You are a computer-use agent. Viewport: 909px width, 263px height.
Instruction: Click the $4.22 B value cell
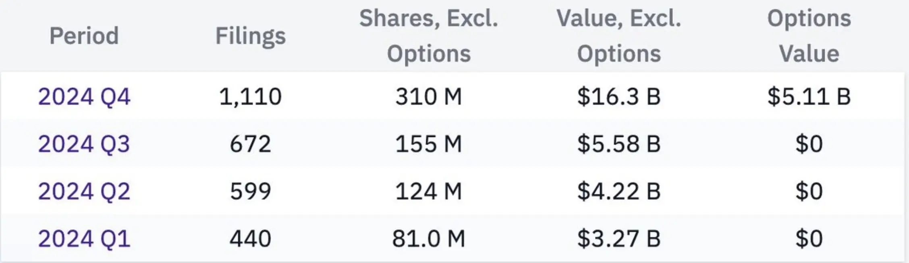point(619,192)
